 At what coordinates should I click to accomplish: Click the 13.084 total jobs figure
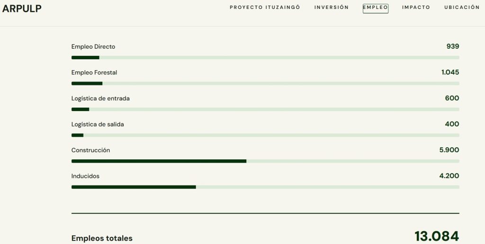437,236
